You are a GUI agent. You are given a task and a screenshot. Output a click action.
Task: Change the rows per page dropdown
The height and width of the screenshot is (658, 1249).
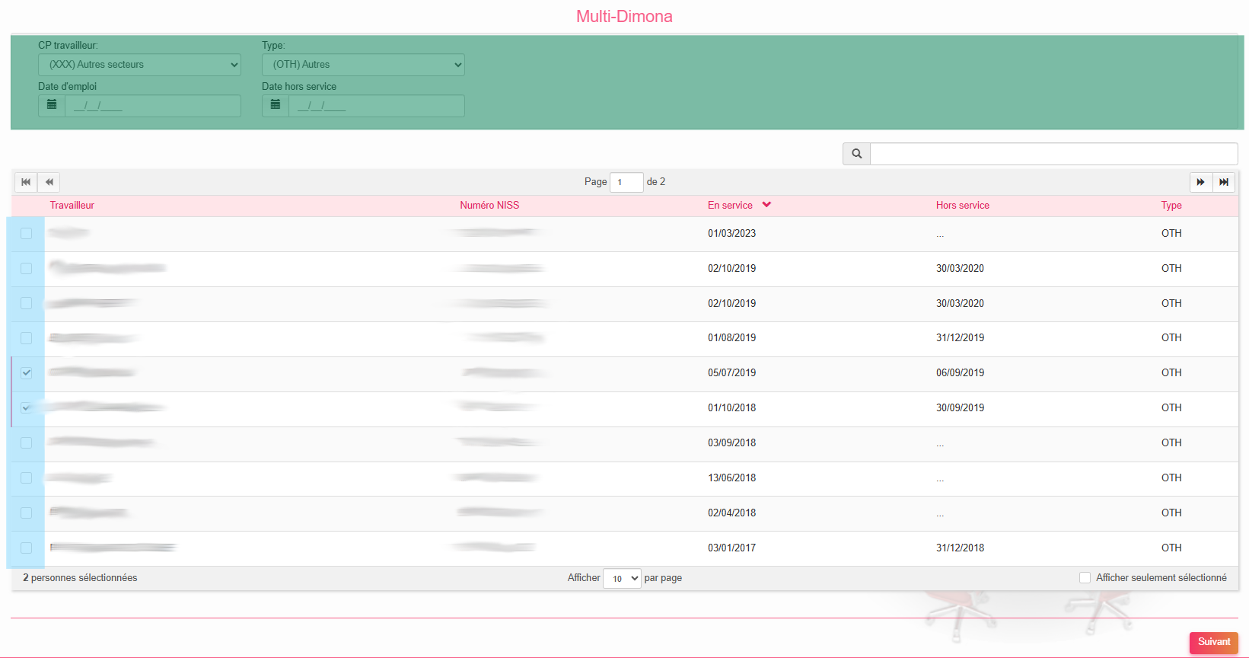coord(622,579)
